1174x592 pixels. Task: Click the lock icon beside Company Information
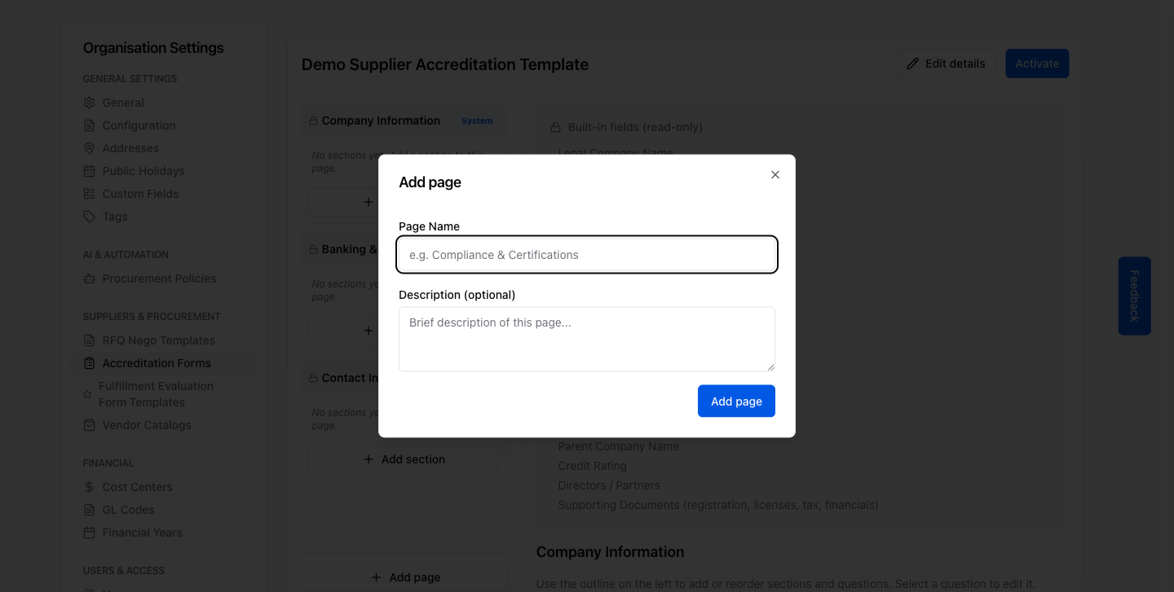[313, 121]
